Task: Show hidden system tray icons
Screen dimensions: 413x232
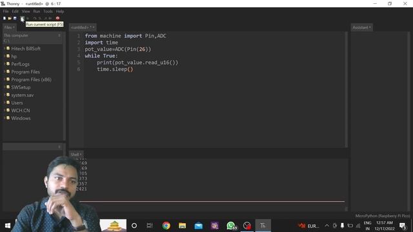Action: point(327,226)
